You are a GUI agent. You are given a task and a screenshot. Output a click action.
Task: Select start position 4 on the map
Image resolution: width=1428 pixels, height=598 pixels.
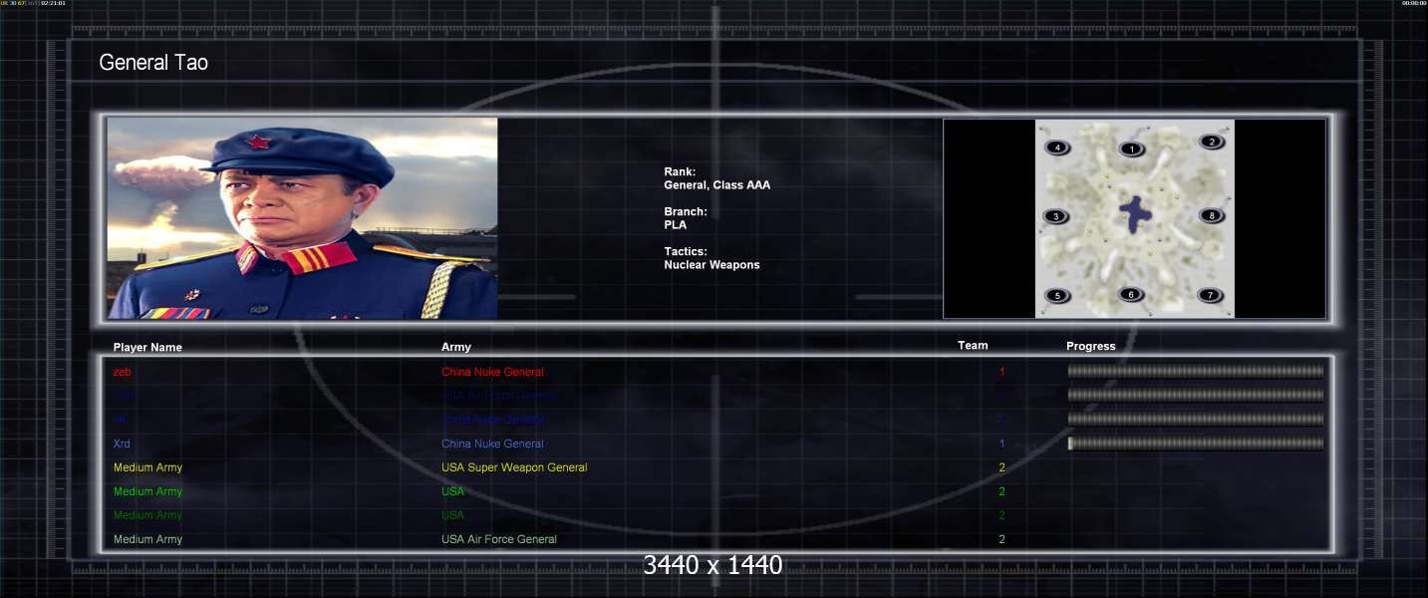click(1056, 148)
